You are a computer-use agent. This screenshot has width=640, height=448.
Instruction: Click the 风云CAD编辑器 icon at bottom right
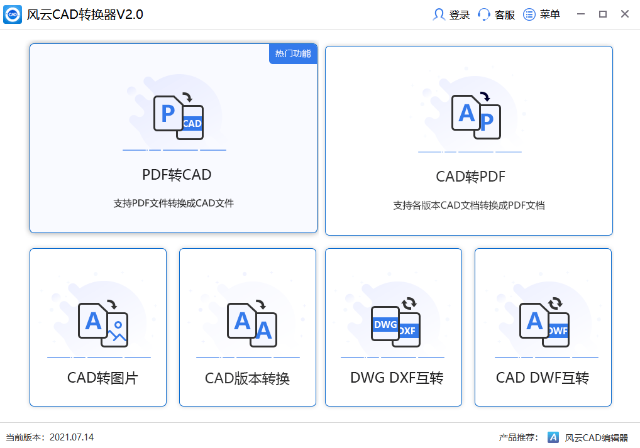point(552,438)
